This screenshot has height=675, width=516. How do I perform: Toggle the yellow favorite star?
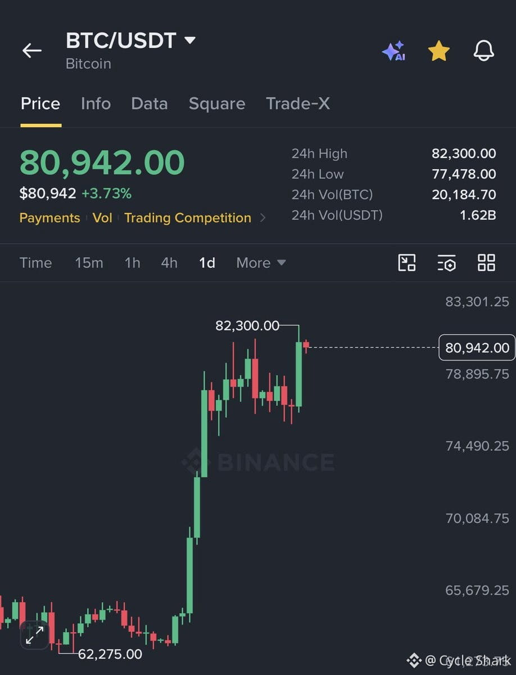pyautogui.click(x=438, y=51)
